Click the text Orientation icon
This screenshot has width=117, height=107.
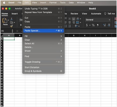click(x=76, y=26)
